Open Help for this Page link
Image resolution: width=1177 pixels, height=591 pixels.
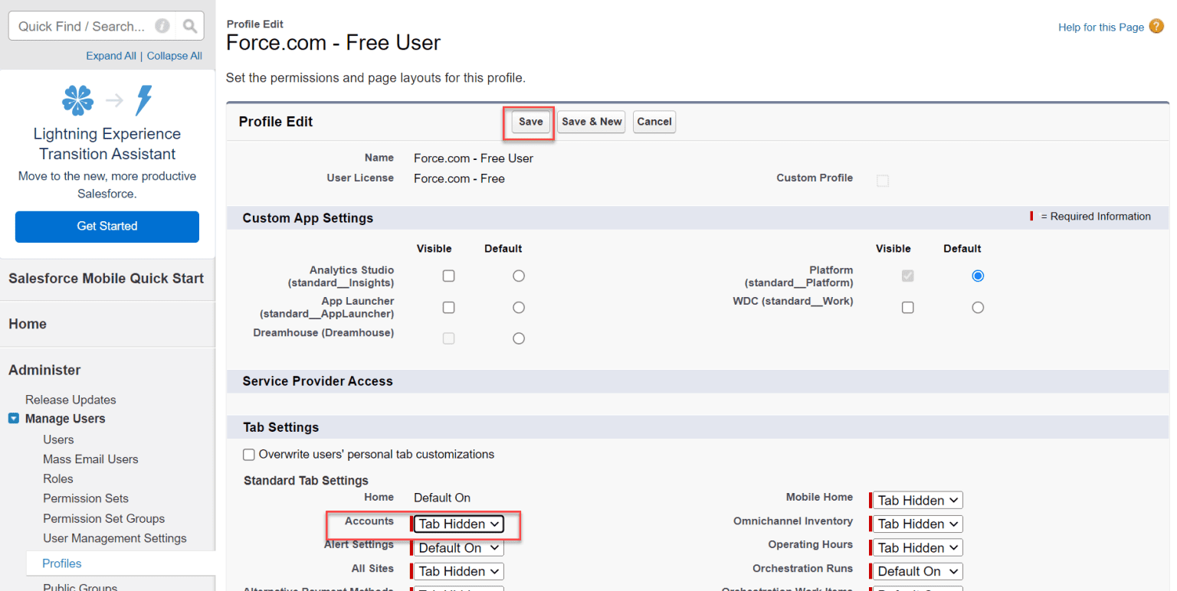[x=1100, y=28]
